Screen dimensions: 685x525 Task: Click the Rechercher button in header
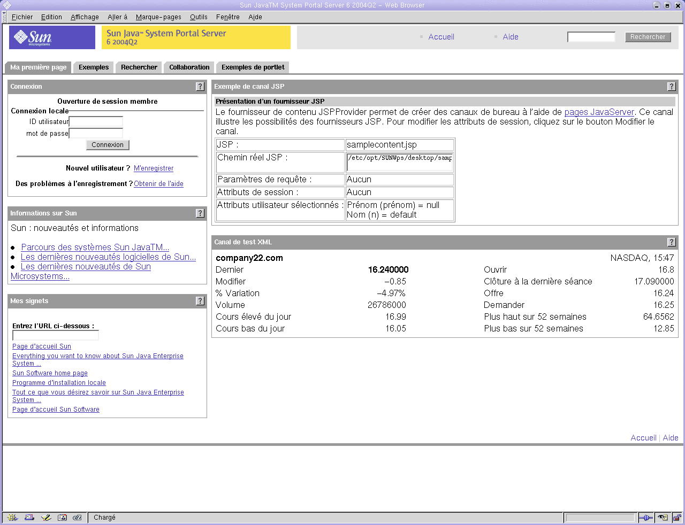648,37
